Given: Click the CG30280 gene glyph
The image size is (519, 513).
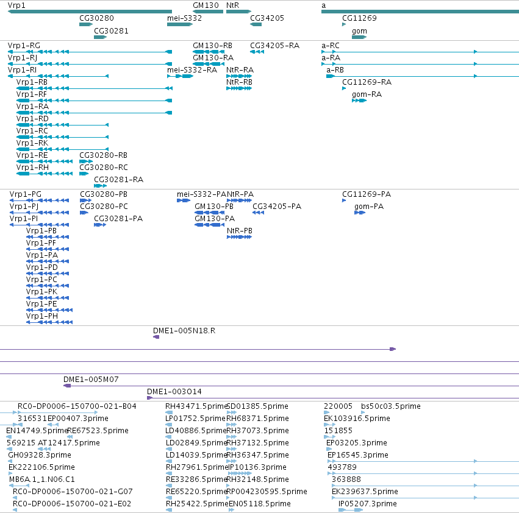Looking at the screenshot, I should point(86,24).
